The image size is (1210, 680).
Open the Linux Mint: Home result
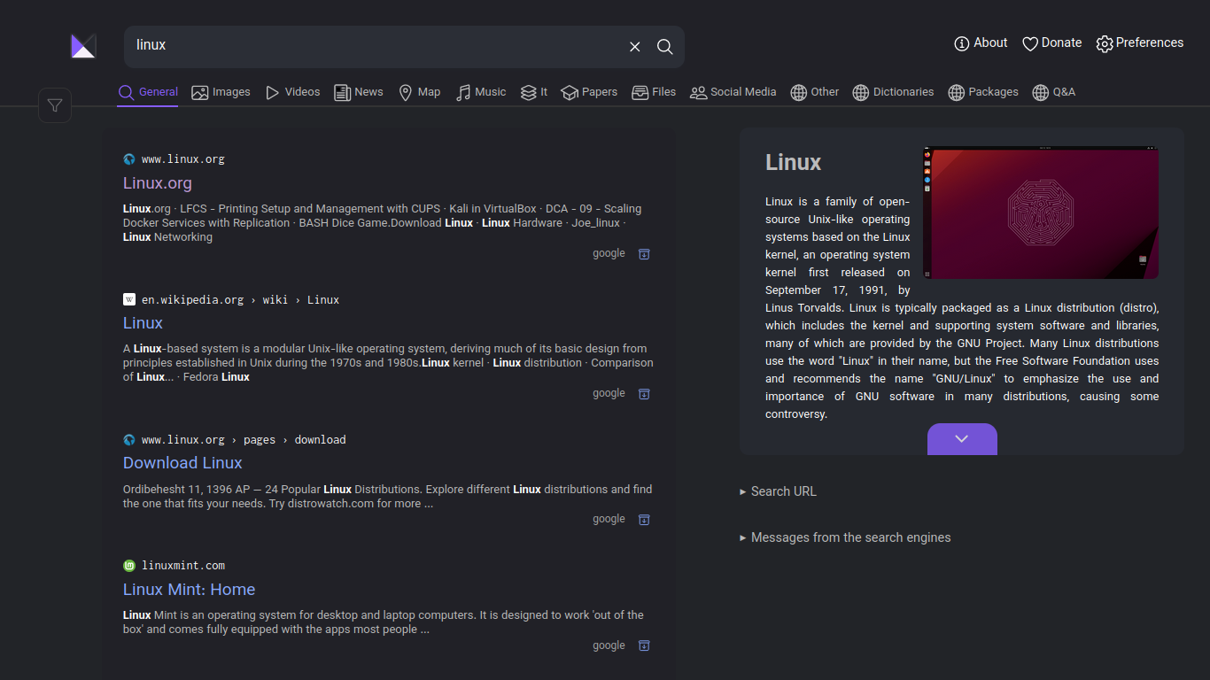(x=189, y=590)
